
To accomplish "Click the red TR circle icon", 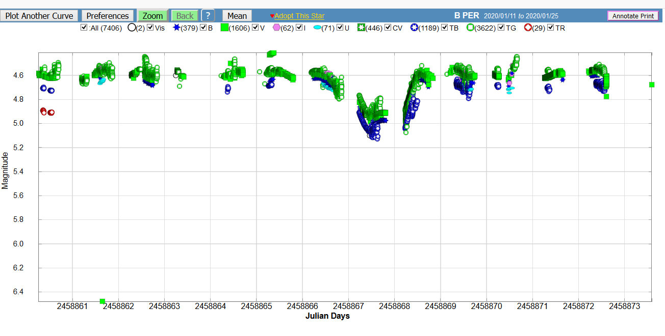I will click(x=528, y=27).
